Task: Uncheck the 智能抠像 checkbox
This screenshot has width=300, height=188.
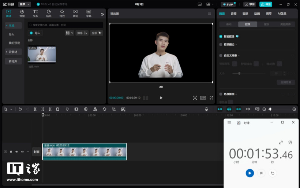Action: [x=221, y=37]
